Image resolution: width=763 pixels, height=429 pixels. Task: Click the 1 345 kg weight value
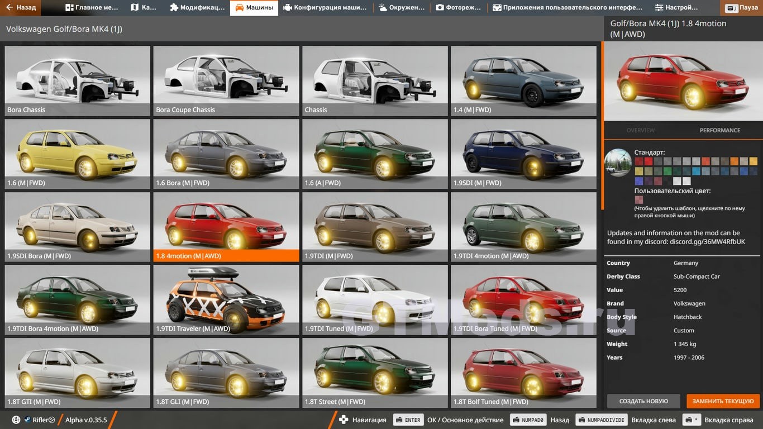[685, 344]
